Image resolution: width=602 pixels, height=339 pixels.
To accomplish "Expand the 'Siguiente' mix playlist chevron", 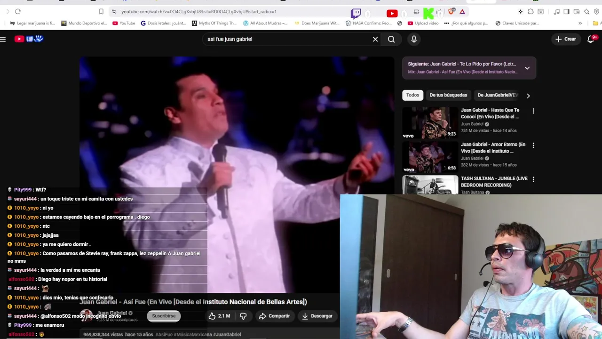I will [x=527, y=68].
